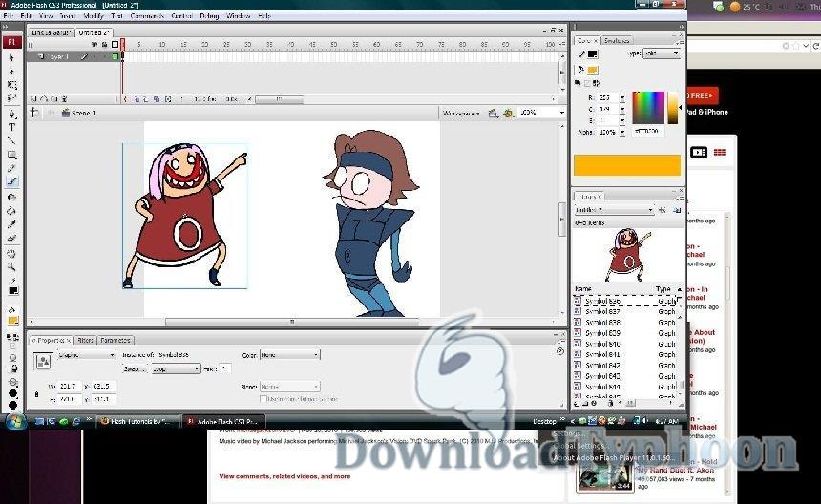821x504 pixels.
Task: Toggle lock all layers padlock icon
Action: [x=105, y=45]
